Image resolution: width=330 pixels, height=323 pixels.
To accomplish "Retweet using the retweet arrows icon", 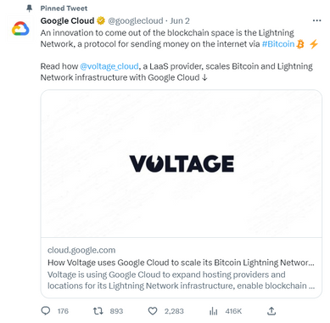I will [98, 311].
